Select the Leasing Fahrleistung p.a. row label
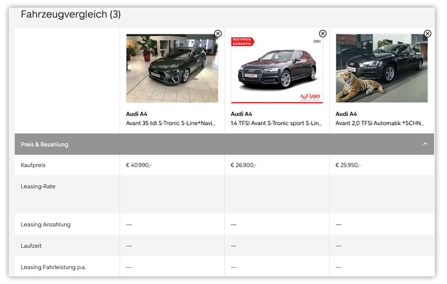 point(53,267)
